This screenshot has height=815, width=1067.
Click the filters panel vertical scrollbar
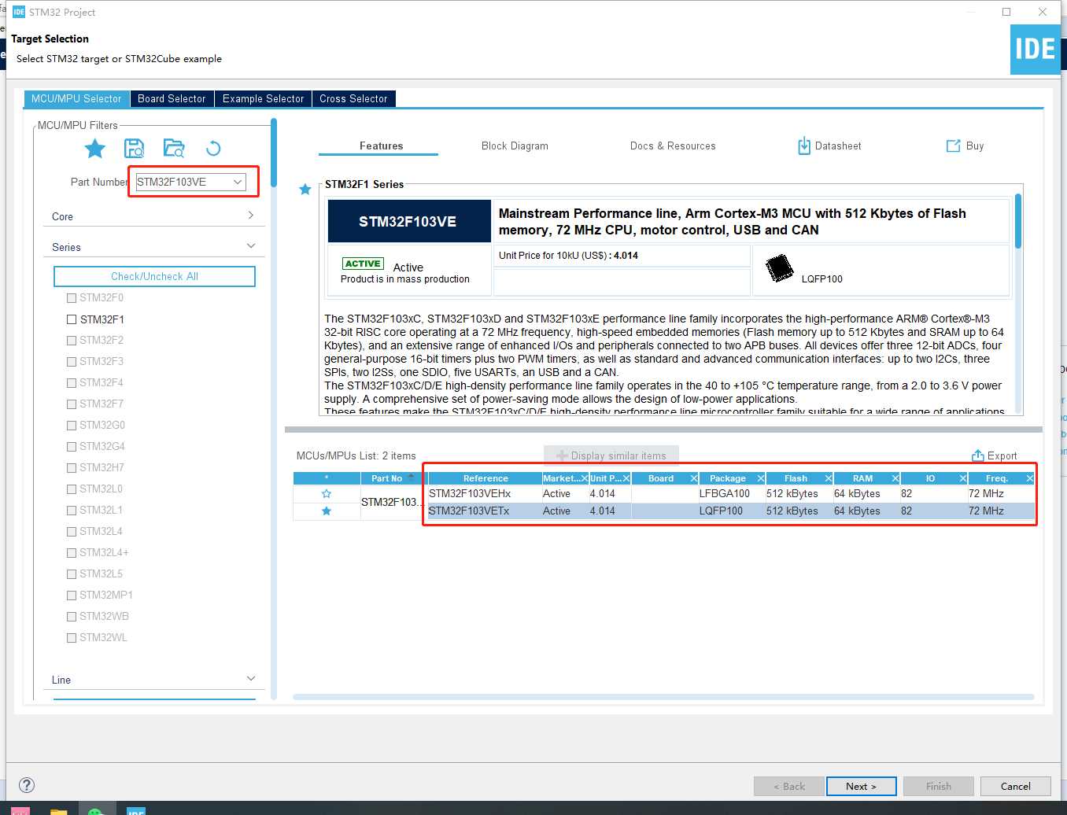click(274, 153)
